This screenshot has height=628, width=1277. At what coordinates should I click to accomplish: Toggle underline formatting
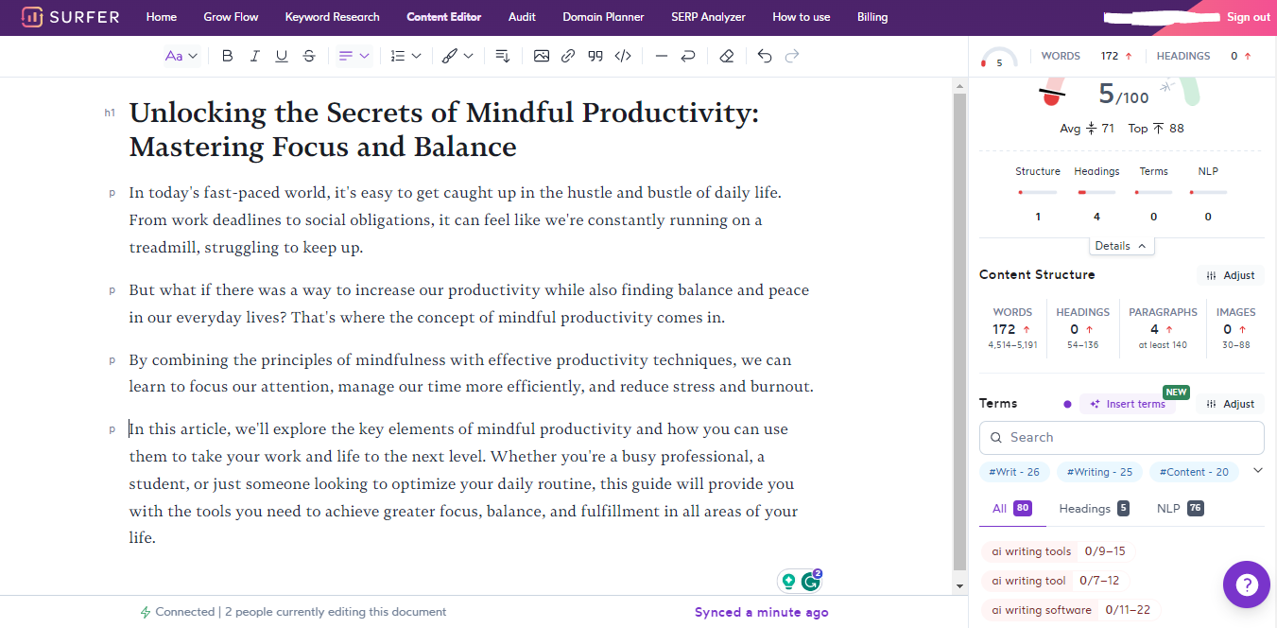click(282, 56)
